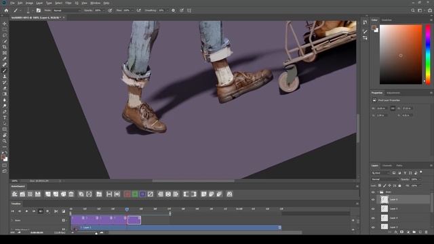Open brush Opacity dropdown in options bar
The width and height of the screenshot is (434, 244).
point(104,11)
